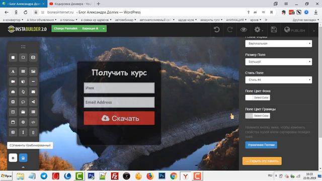Select the white basic elements button
Screen dimensions: 322x181
(13, 158)
